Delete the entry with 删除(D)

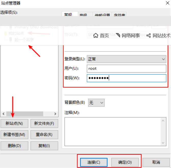pos(14,146)
